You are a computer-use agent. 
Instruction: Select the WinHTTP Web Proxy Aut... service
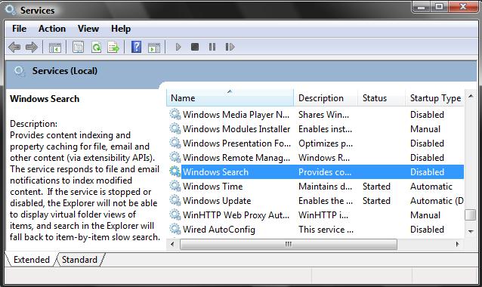pos(236,215)
